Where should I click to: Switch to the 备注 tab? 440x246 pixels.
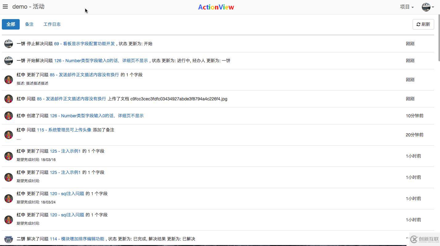[x=29, y=24]
